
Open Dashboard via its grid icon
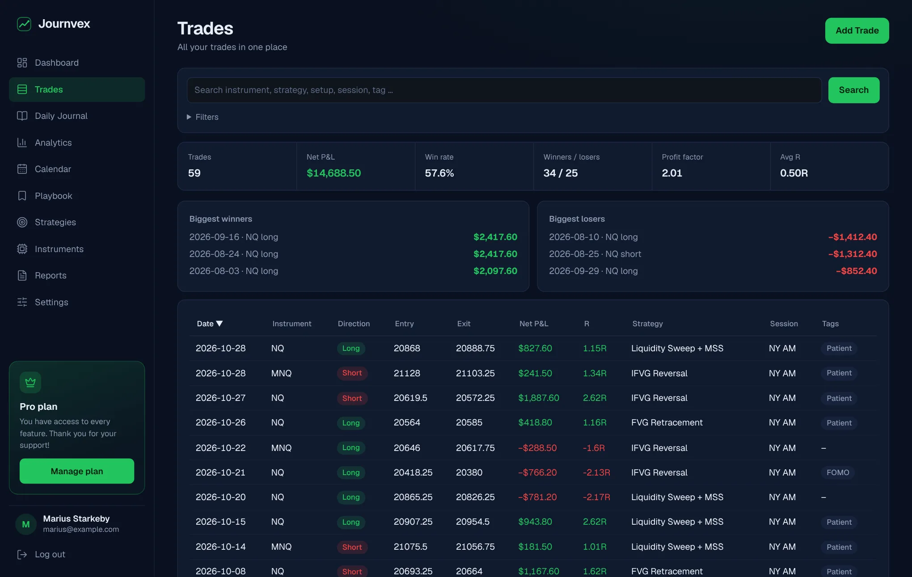[x=22, y=63]
